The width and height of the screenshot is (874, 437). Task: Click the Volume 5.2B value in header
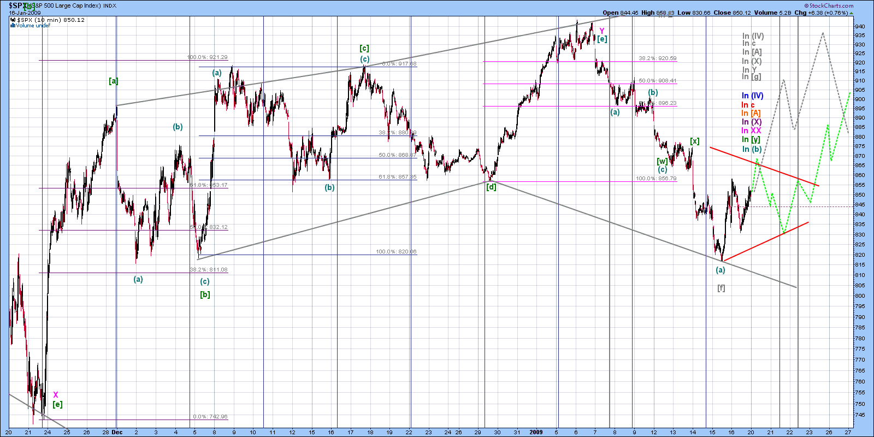coord(772,13)
